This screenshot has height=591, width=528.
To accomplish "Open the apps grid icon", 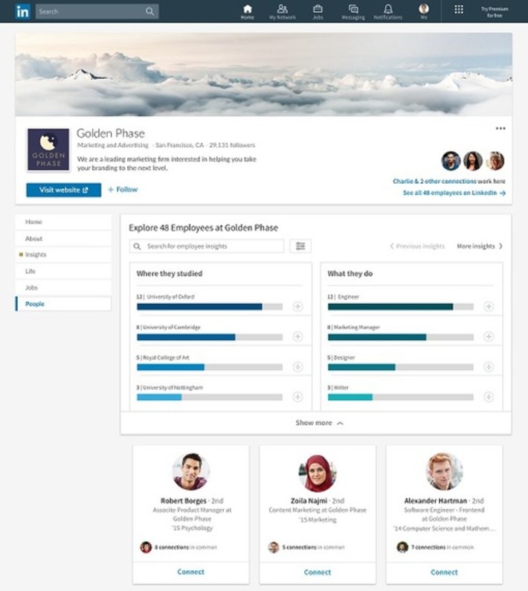I will coord(459,10).
